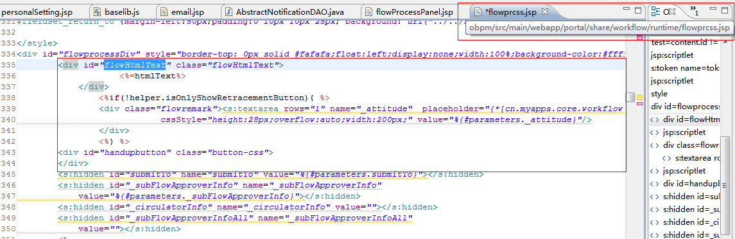Maximize the Outline panel
Viewport: 735px width, 239px height.
pyautogui.click(x=724, y=10)
